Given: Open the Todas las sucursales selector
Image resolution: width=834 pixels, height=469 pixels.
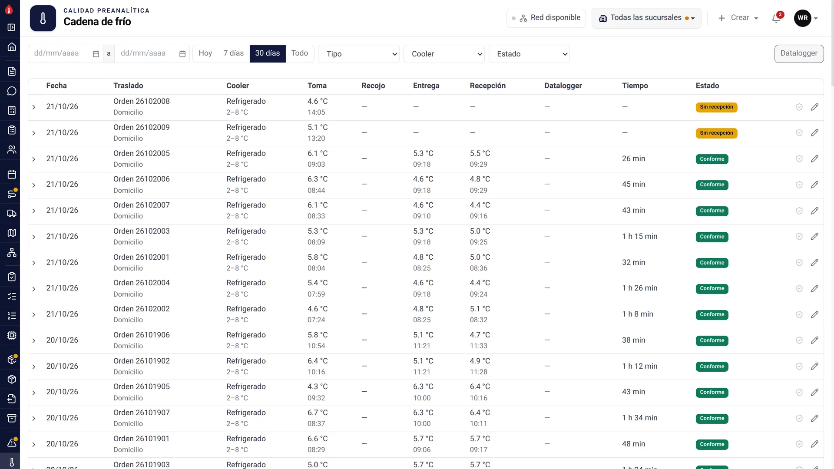Looking at the screenshot, I should [x=646, y=18].
